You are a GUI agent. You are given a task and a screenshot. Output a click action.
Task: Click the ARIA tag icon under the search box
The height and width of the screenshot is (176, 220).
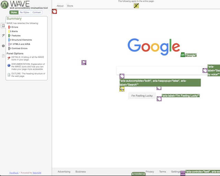point(122,76)
